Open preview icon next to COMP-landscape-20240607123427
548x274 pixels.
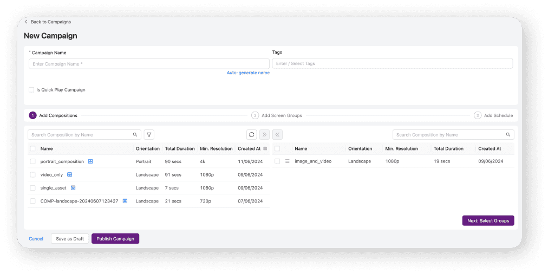coord(125,201)
